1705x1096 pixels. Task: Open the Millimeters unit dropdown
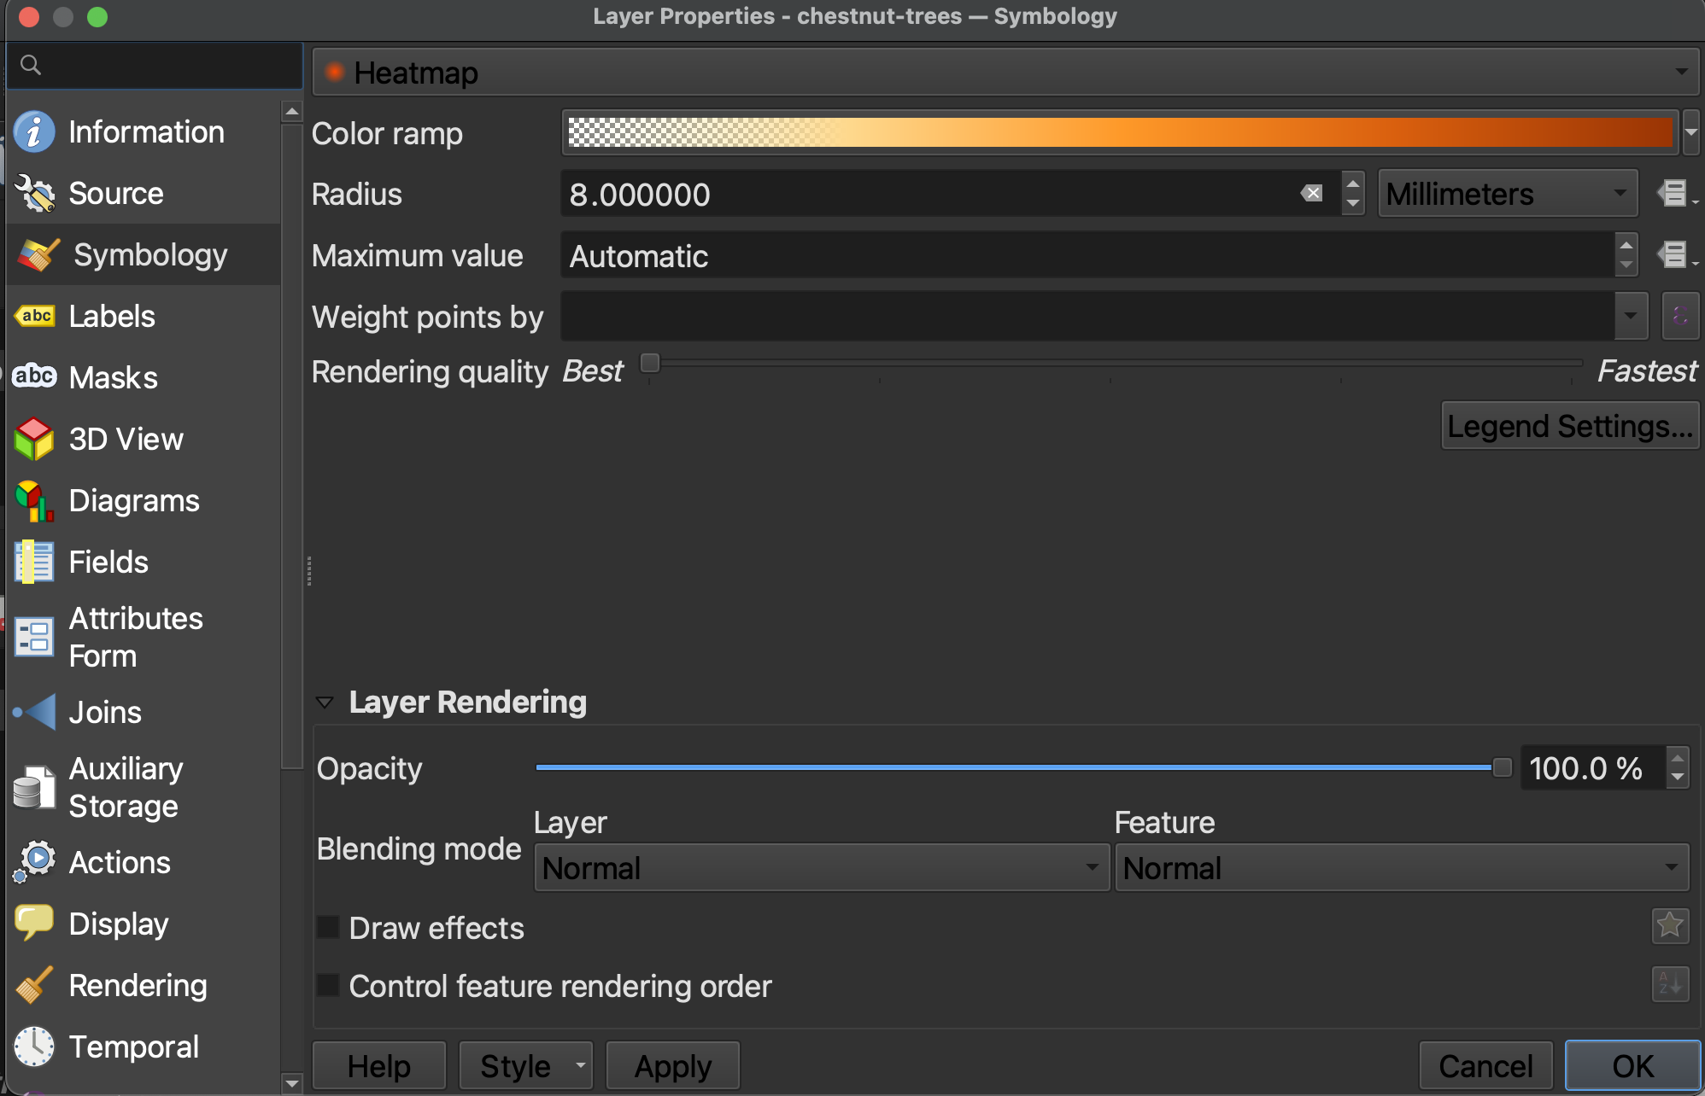(1507, 194)
